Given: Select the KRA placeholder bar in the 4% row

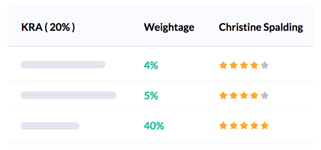Looking at the screenshot, I should pos(63,65).
